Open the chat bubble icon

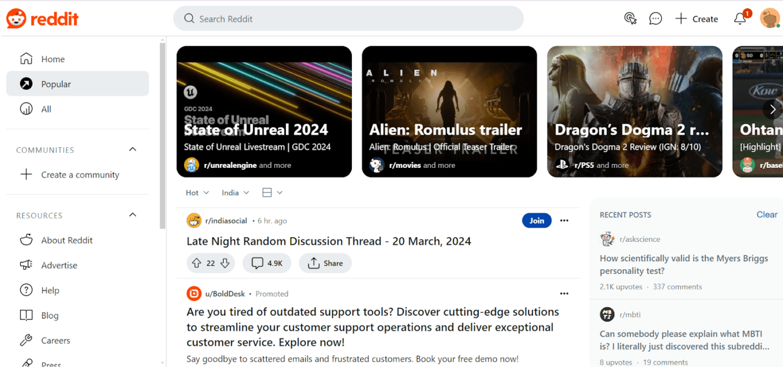click(655, 18)
